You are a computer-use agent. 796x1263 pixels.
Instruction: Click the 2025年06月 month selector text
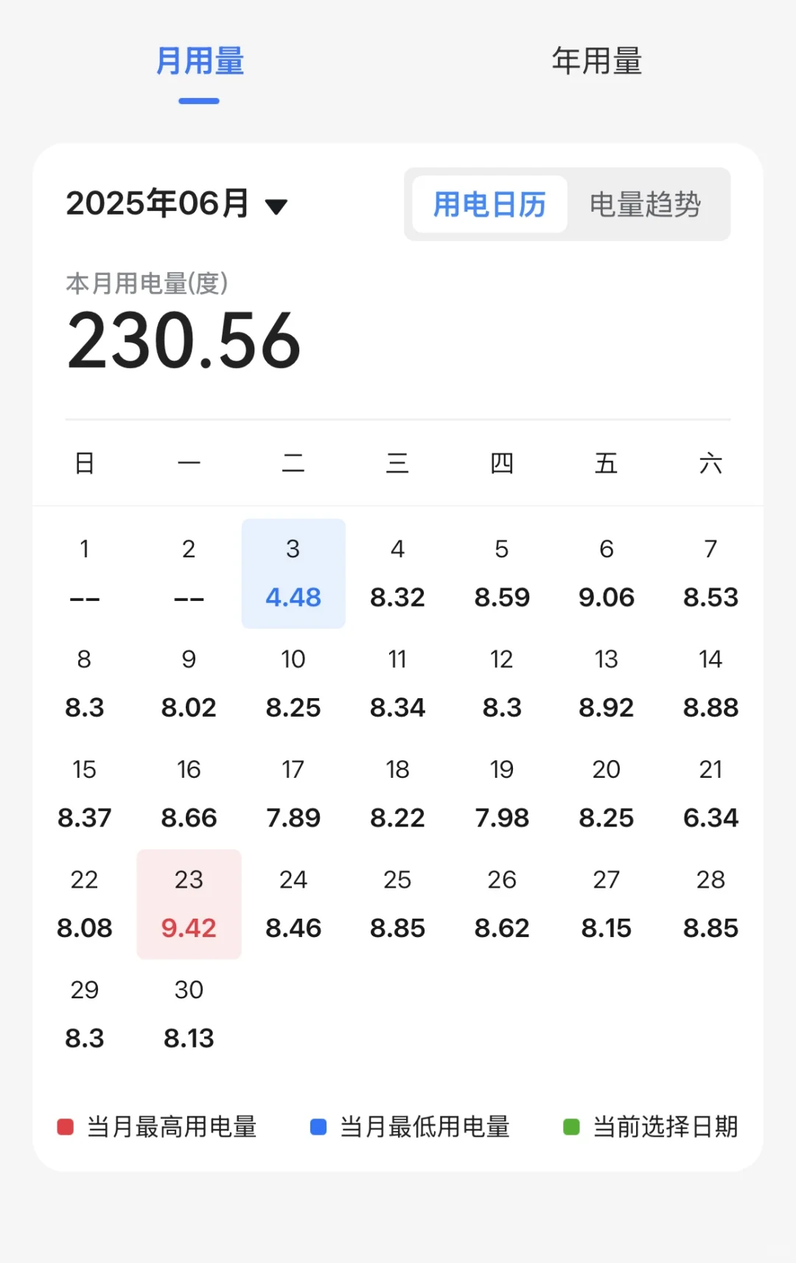(x=158, y=203)
